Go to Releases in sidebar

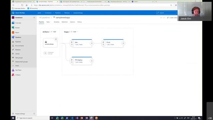(x=18, y=50)
